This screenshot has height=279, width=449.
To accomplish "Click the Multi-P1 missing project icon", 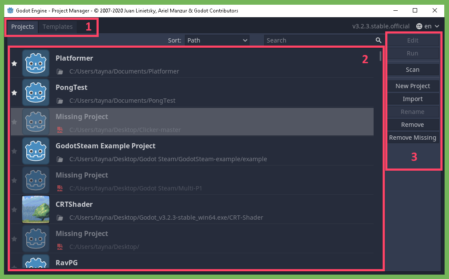I will (36, 180).
